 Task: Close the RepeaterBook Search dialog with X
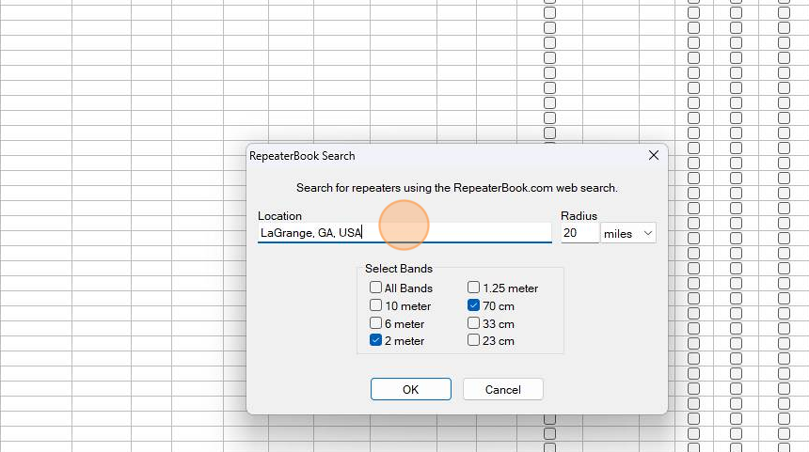pyautogui.click(x=653, y=155)
